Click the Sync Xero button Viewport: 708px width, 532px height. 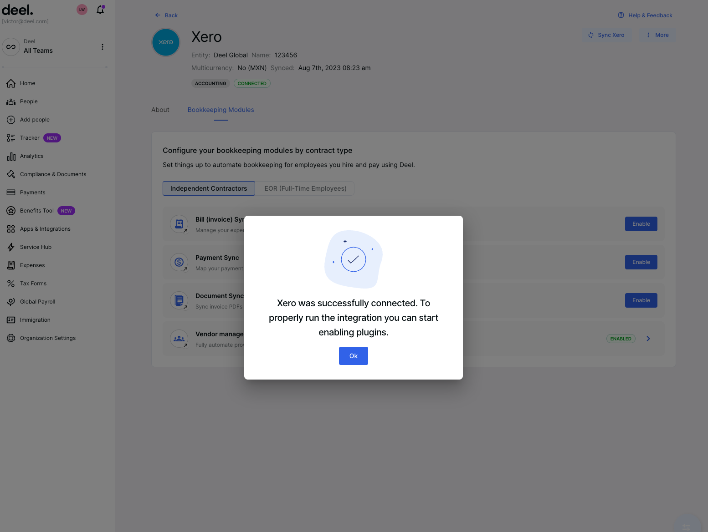pos(606,35)
